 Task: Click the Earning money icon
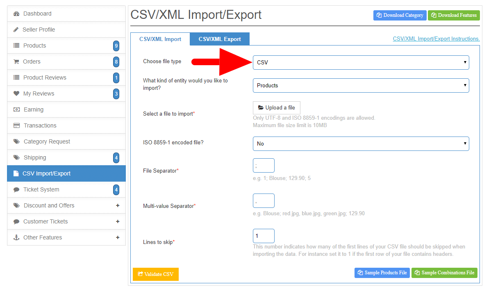16,109
